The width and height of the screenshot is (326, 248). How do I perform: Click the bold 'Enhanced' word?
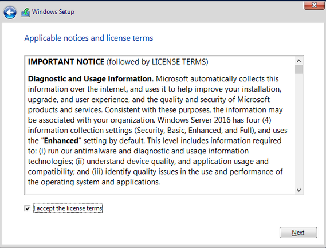coord(61,141)
